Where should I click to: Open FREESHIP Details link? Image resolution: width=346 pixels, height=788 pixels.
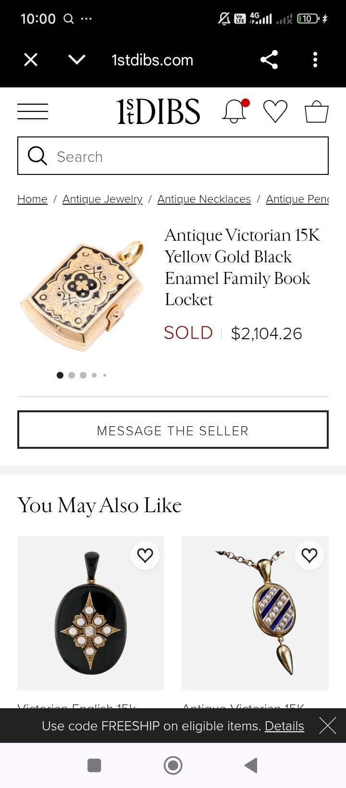click(284, 726)
